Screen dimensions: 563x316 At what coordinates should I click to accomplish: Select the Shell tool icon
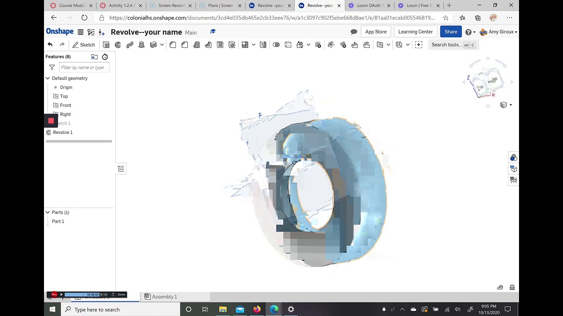[220, 45]
